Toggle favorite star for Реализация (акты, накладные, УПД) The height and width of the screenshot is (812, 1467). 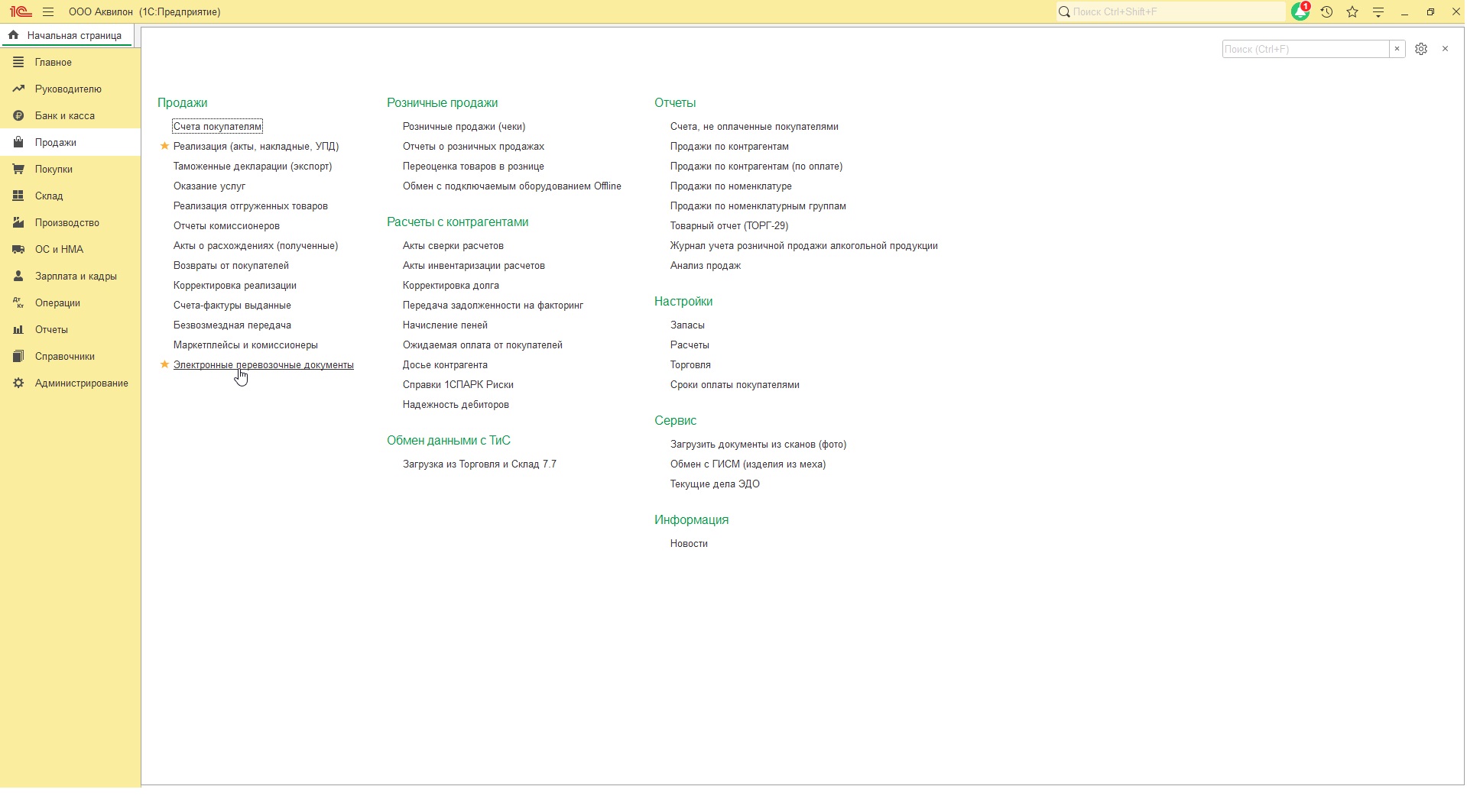point(164,146)
